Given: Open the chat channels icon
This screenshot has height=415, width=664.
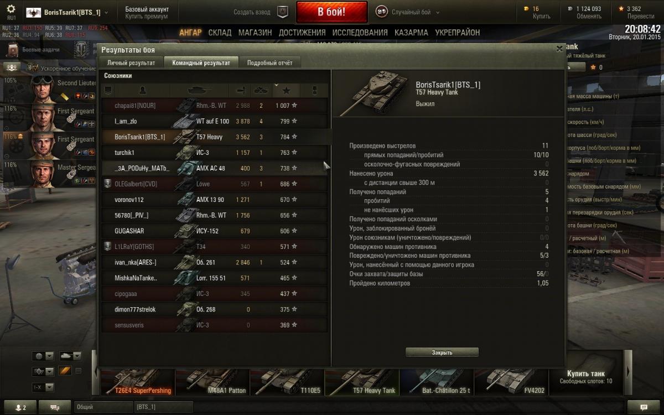Looking at the screenshot, I should pyautogui.click(x=55, y=407).
